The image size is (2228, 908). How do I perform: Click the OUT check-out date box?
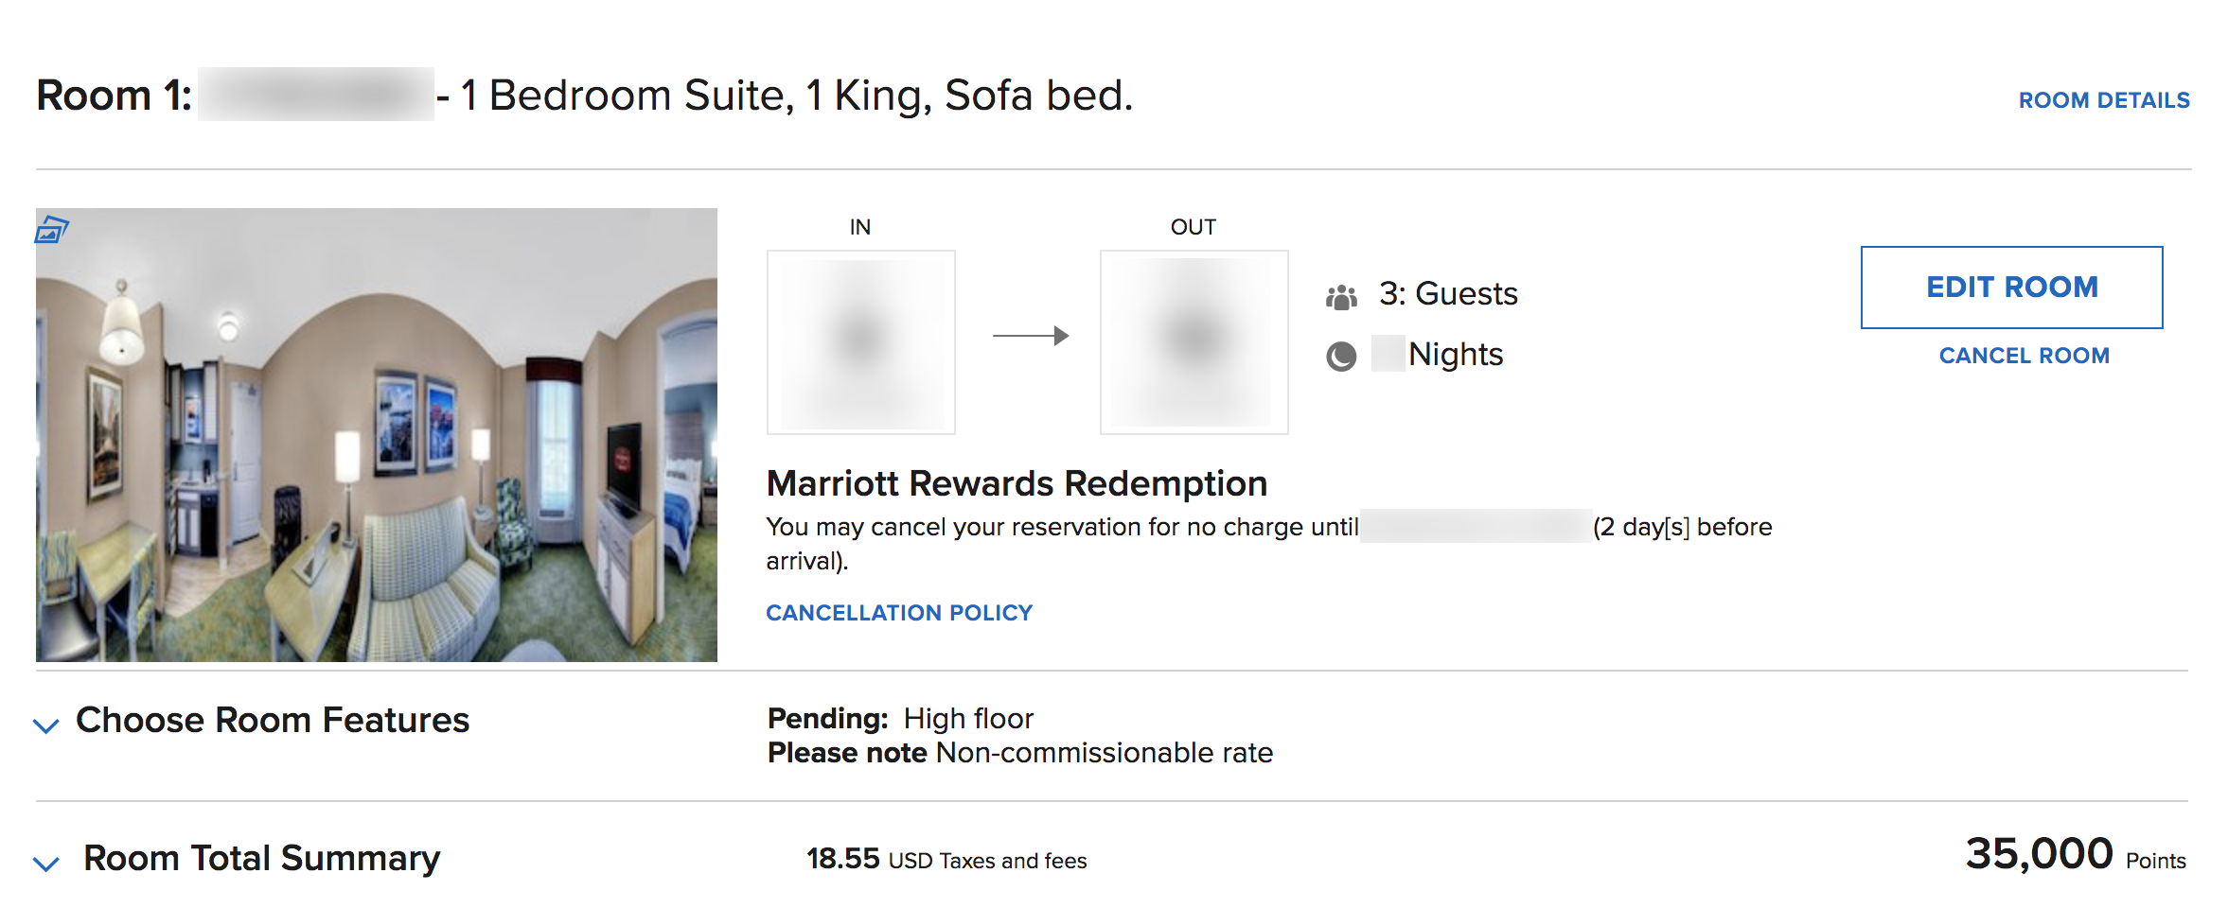tap(1194, 341)
